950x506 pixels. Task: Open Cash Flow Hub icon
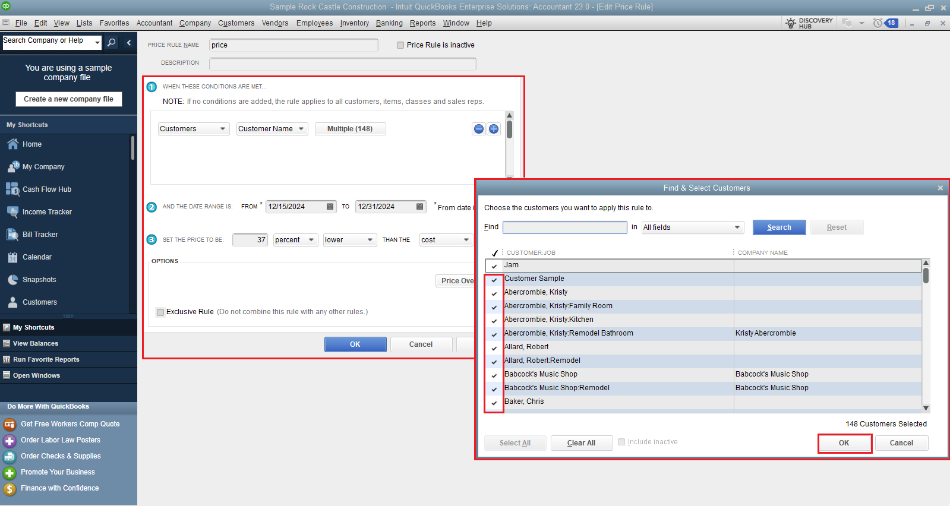(12, 189)
